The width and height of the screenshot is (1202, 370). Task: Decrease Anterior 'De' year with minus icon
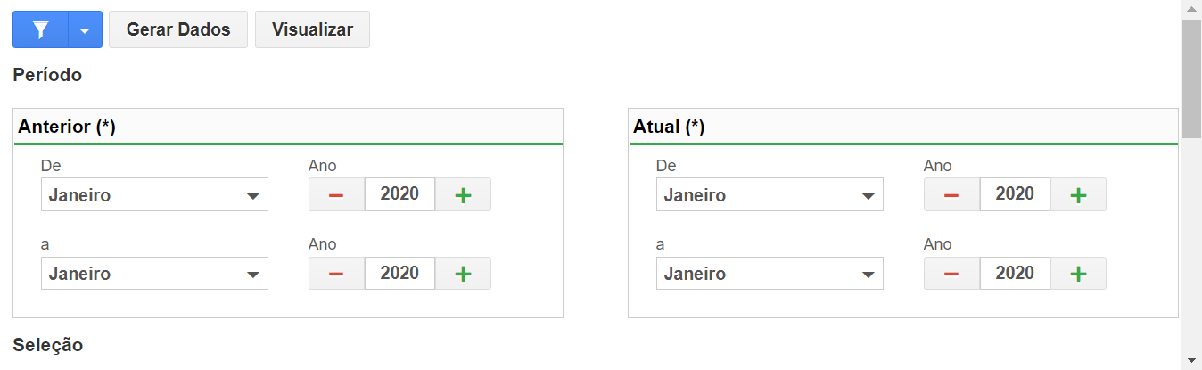click(336, 194)
